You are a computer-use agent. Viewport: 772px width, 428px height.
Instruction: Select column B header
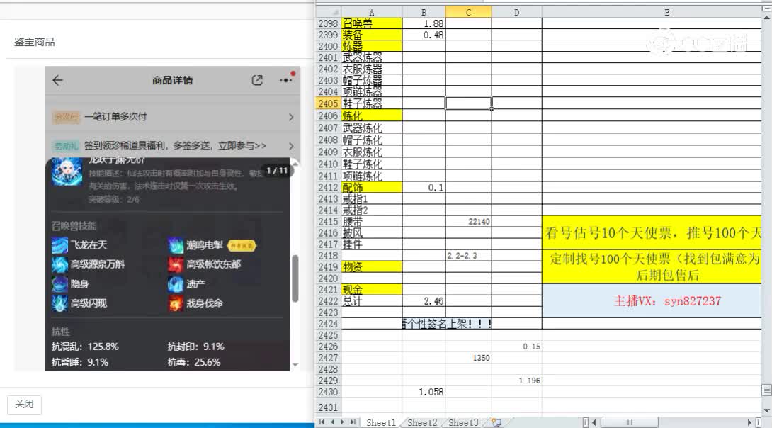pos(424,12)
